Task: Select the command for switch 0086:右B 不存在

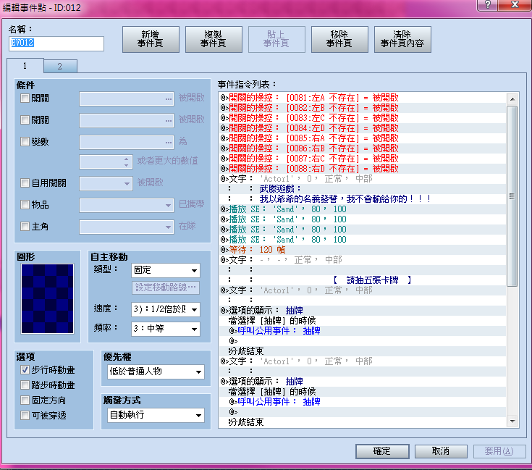Action: (x=363, y=148)
